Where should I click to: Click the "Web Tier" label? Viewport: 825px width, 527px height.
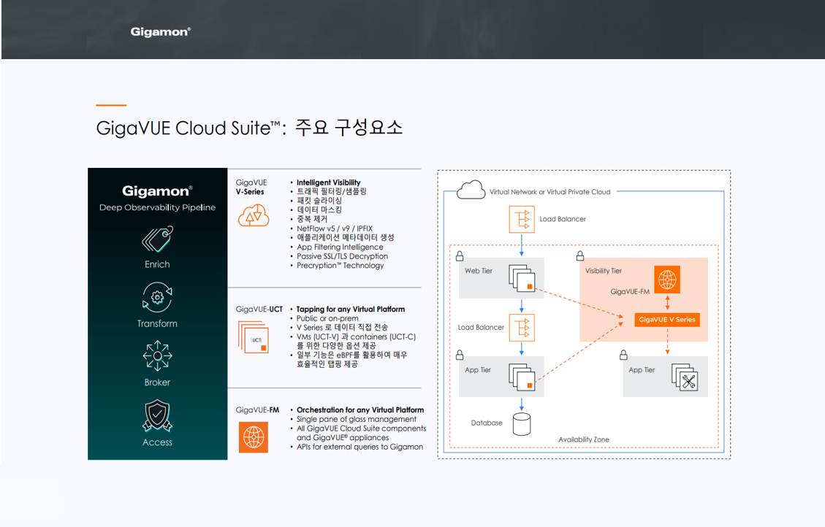(479, 271)
